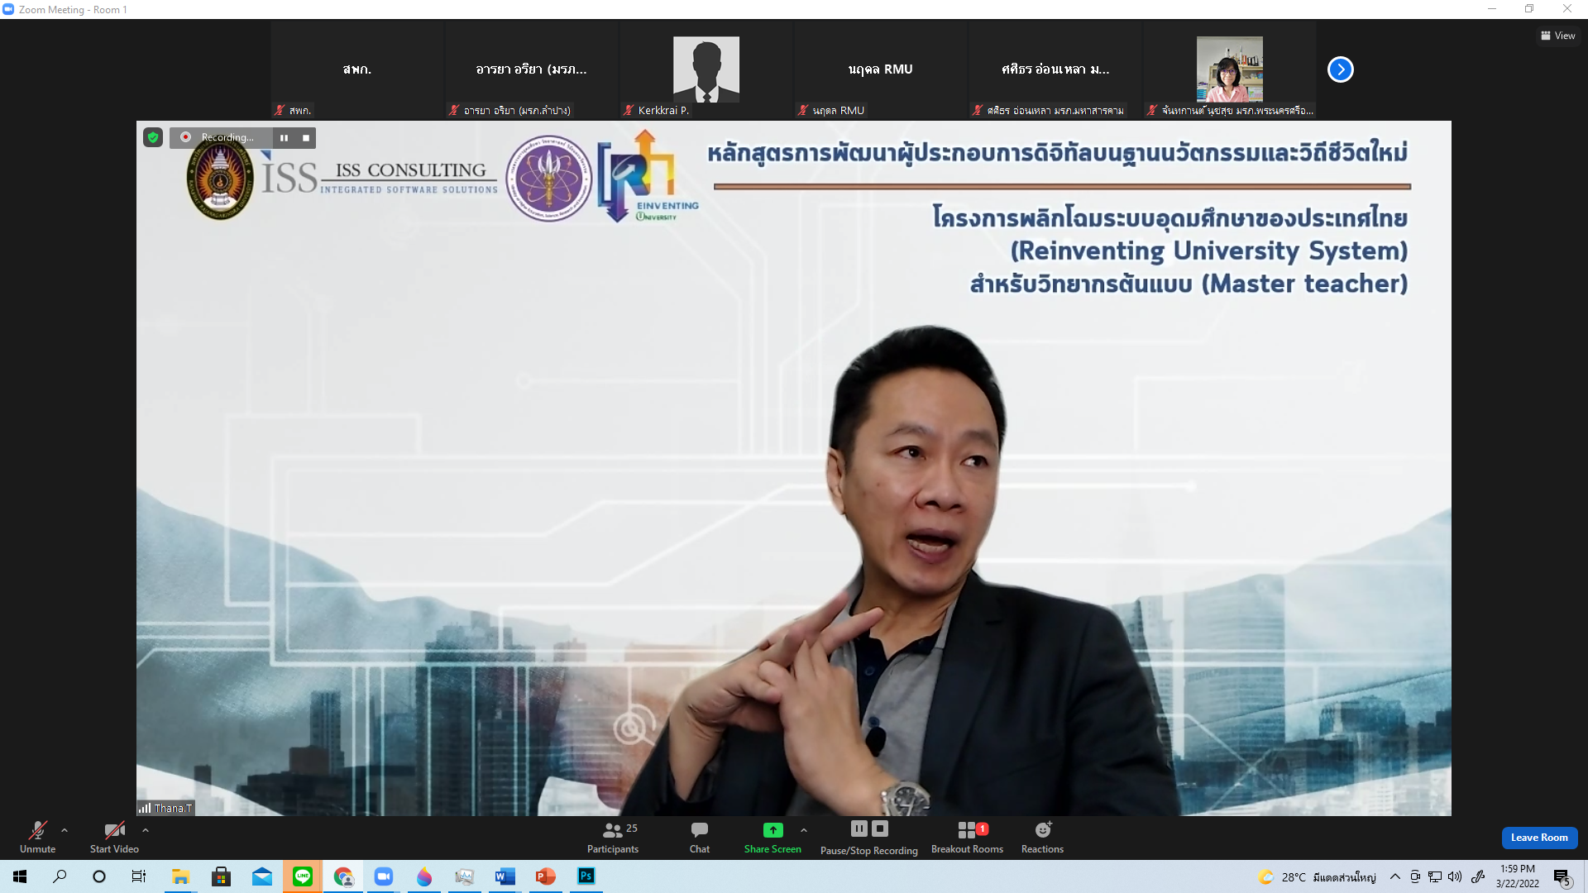The width and height of the screenshot is (1588, 893).
Task: Unmute the microphone
Action: pos(37,837)
